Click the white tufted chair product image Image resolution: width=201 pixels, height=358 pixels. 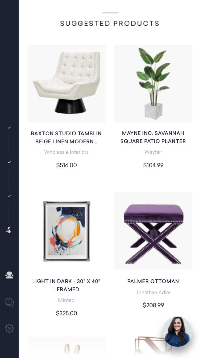click(66, 83)
